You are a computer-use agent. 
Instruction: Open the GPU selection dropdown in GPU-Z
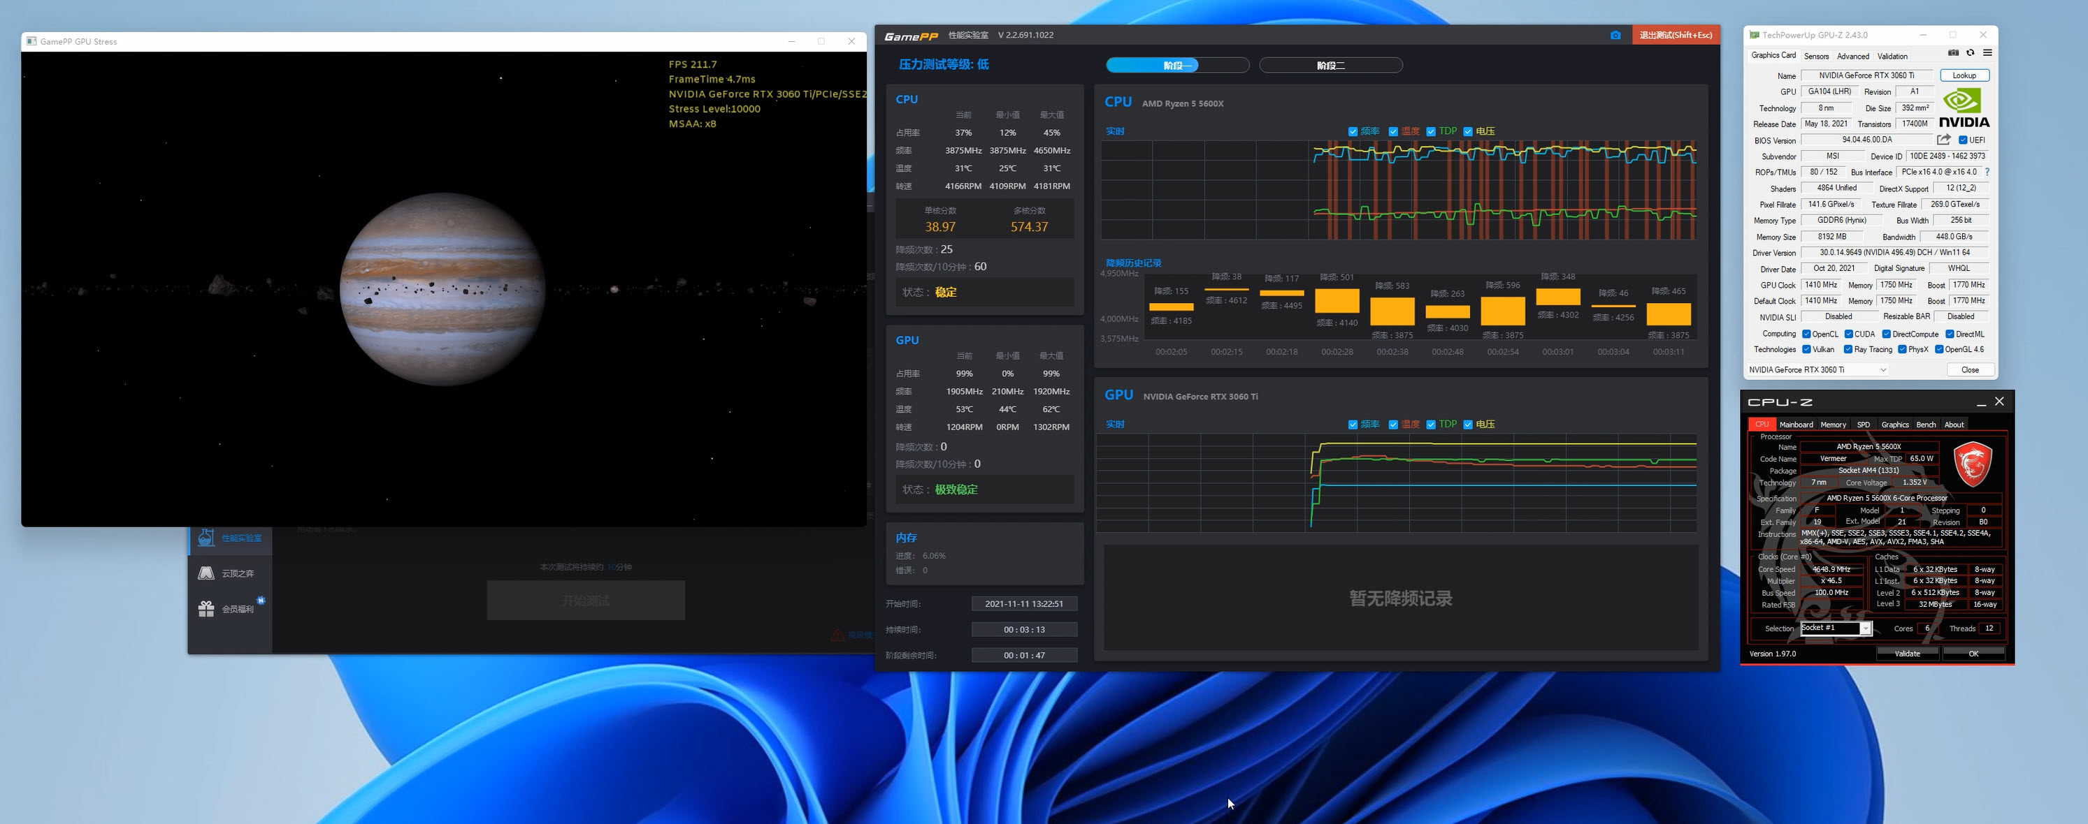click(x=1819, y=369)
